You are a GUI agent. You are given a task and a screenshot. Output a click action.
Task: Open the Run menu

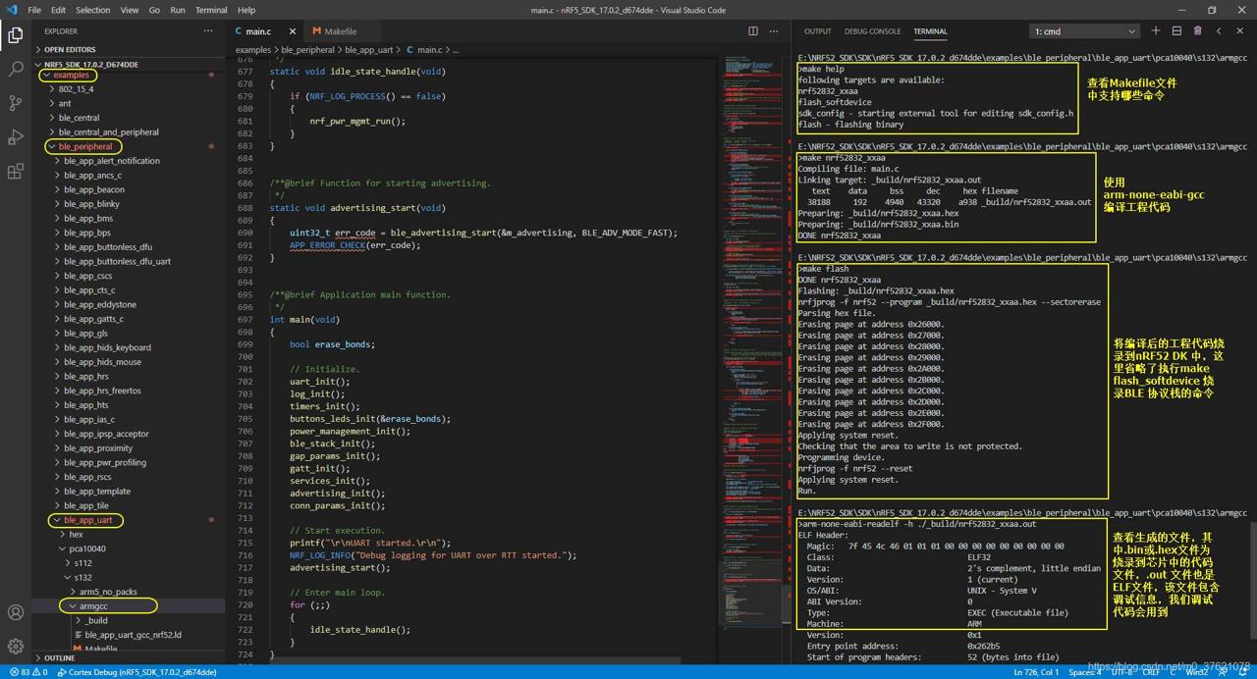[x=178, y=10]
